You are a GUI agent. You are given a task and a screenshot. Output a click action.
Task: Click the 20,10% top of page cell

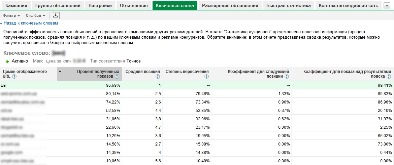(385, 111)
